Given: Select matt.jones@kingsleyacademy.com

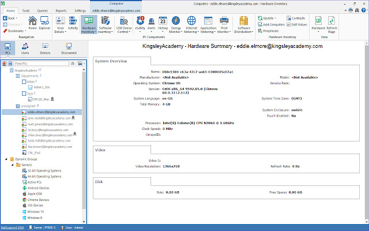Looking at the screenshot, I should pyautogui.click(x=47, y=124).
